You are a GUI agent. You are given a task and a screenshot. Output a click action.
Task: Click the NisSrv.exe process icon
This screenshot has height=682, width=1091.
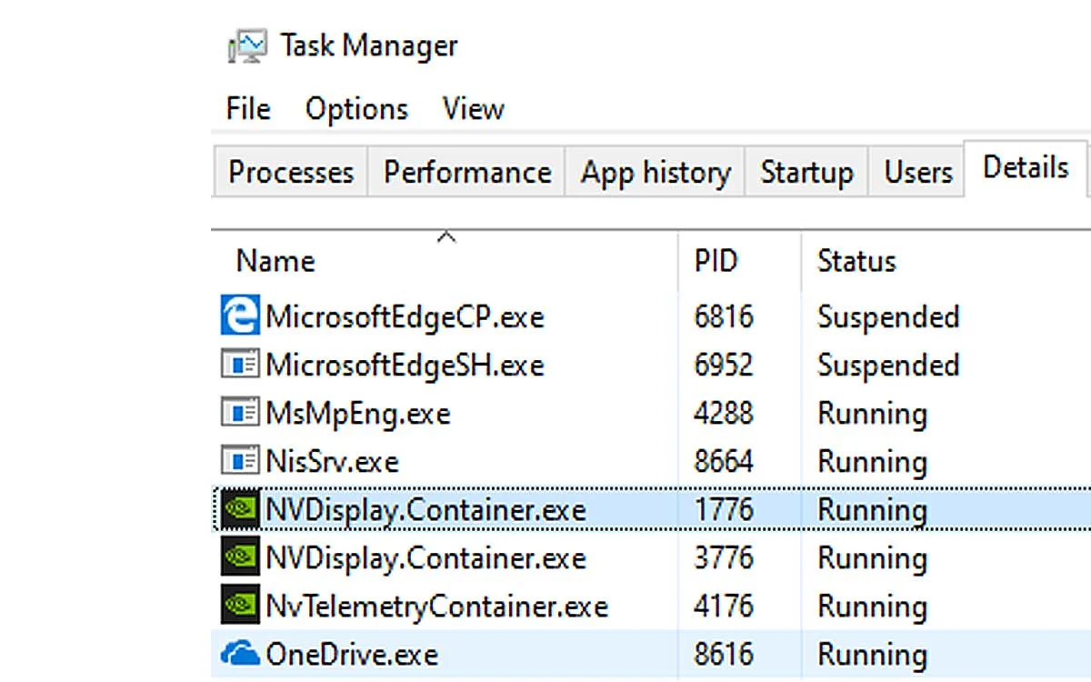pyautogui.click(x=240, y=461)
